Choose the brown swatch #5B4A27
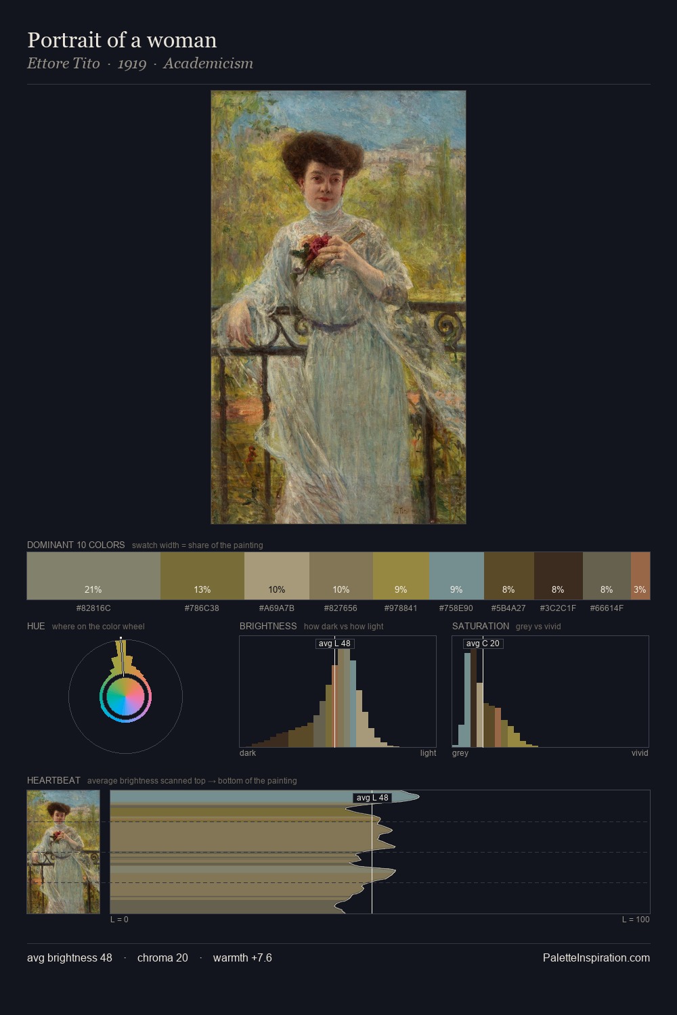This screenshot has height=1015, width=677. tap(509, 576)
